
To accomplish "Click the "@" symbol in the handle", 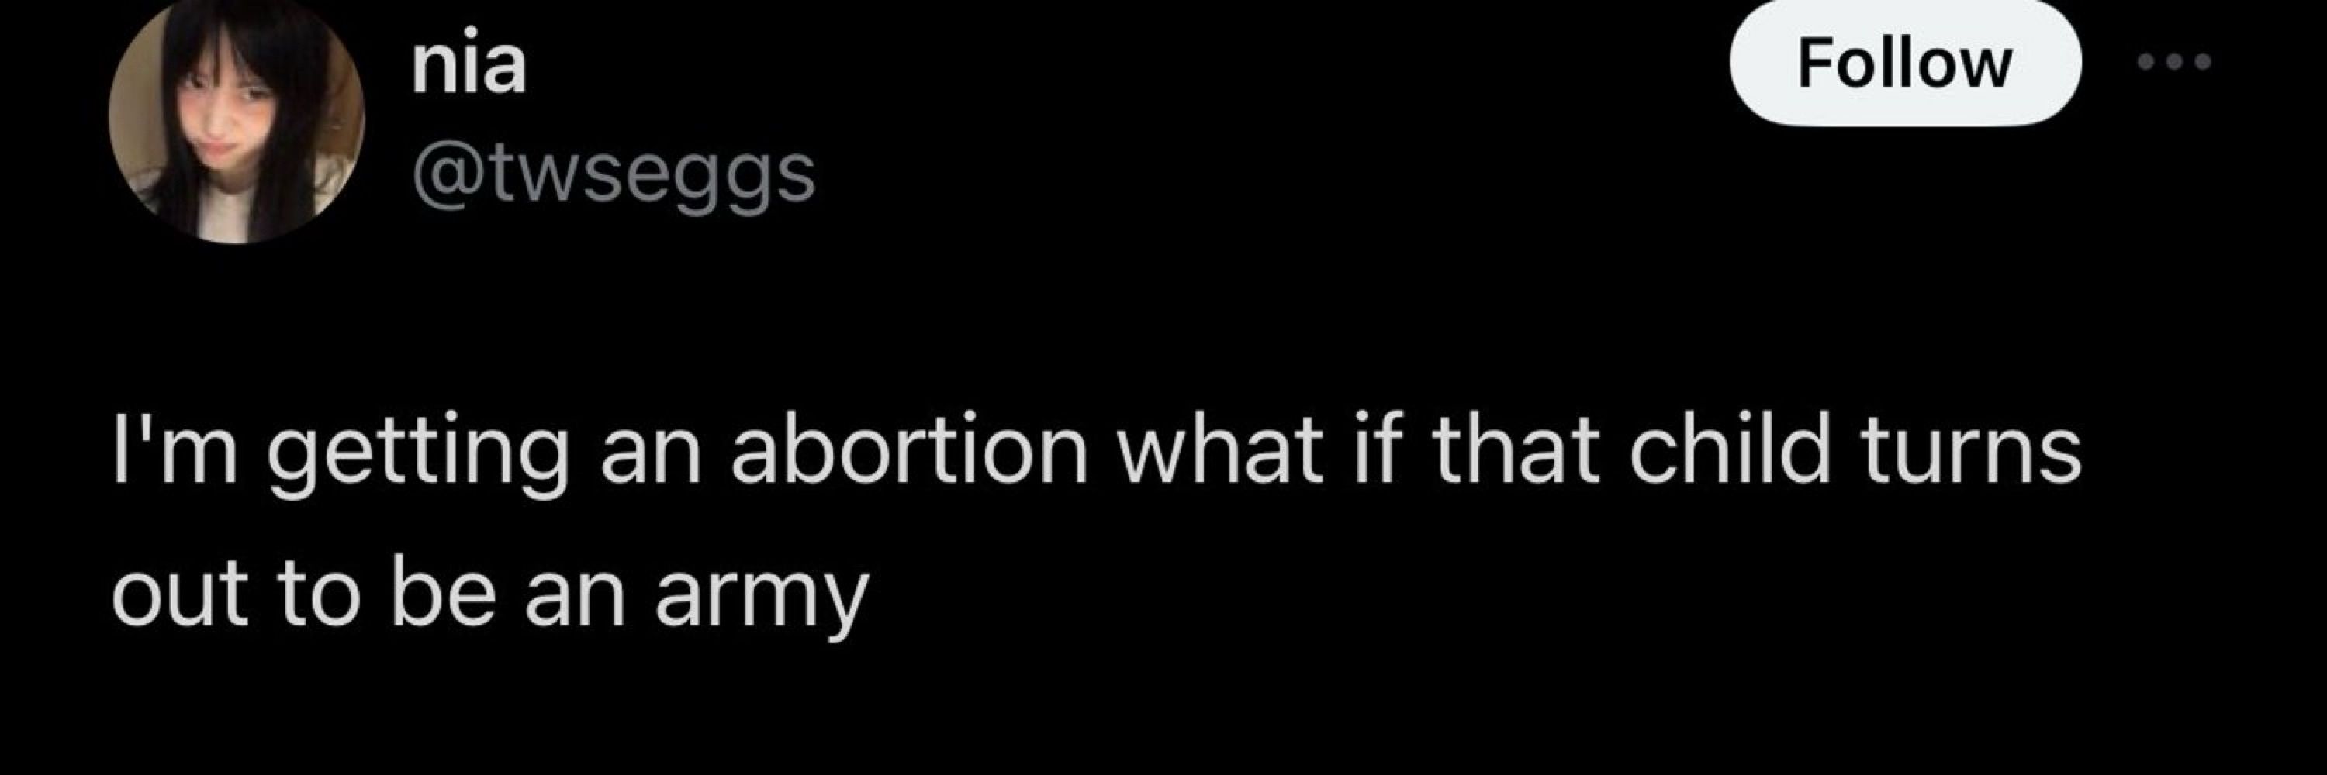I will point(444,177).
